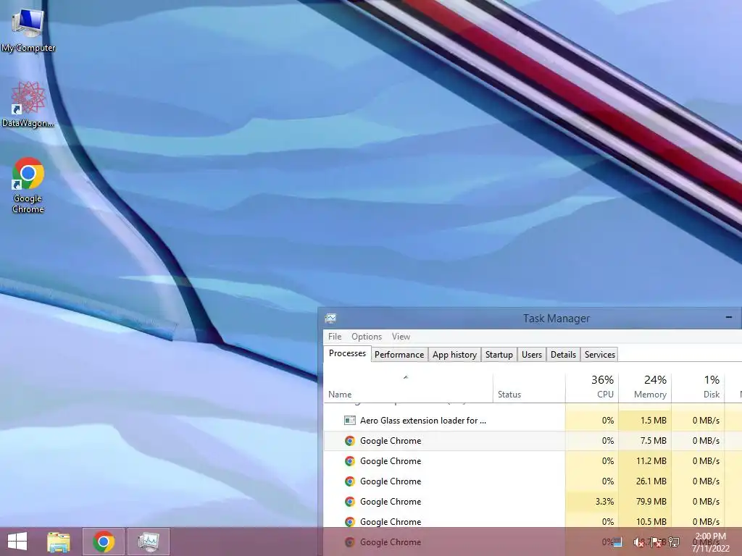742x556 pixels.
Task: Select Google Chrome process using 11.2 MB
Action: 533,461
